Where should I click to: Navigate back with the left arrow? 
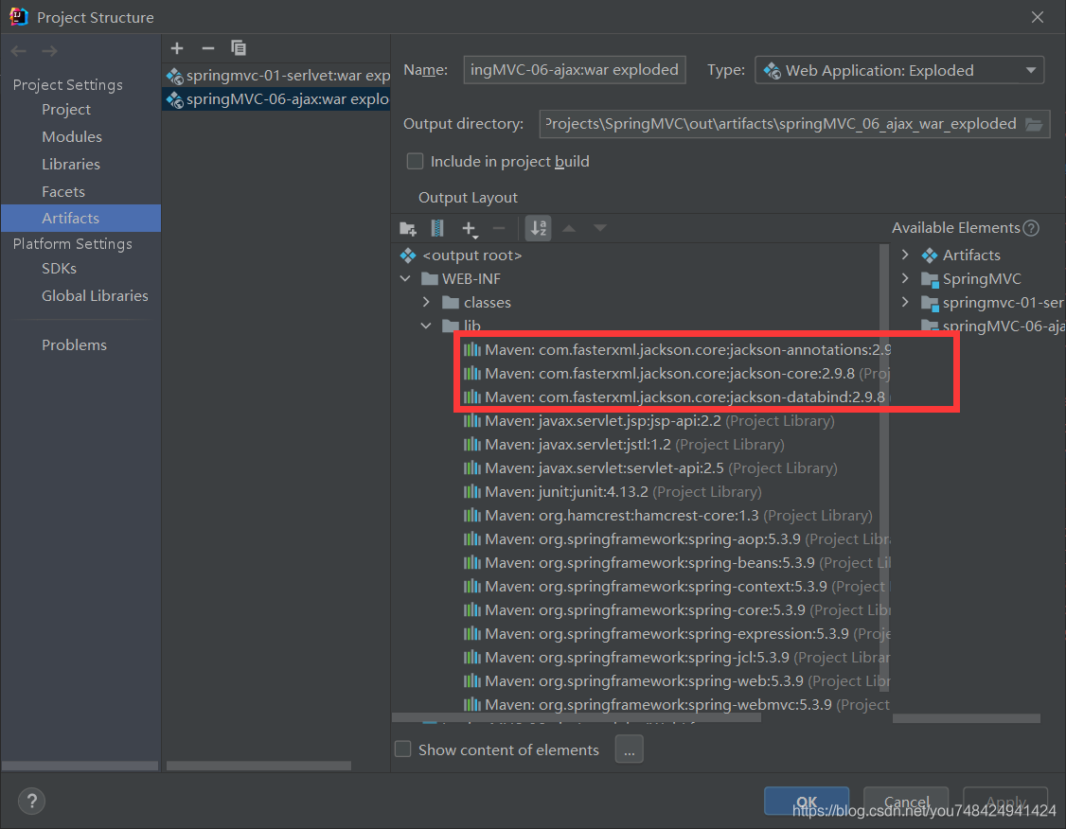(19, 51)
